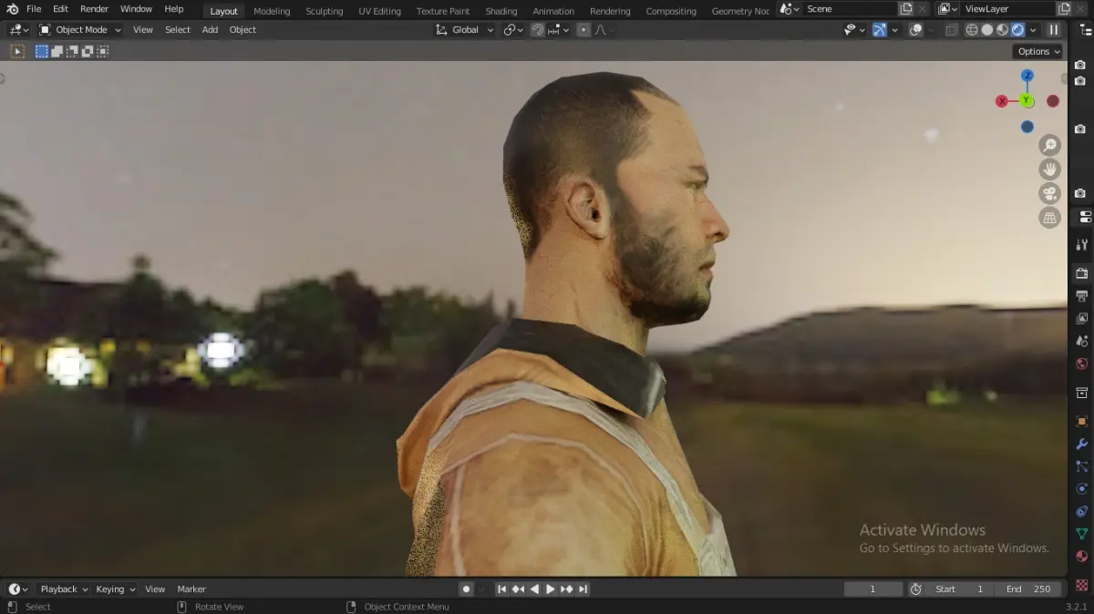Click the current frame field showing 1
The image size is (1094, 614).
point(872,589)
